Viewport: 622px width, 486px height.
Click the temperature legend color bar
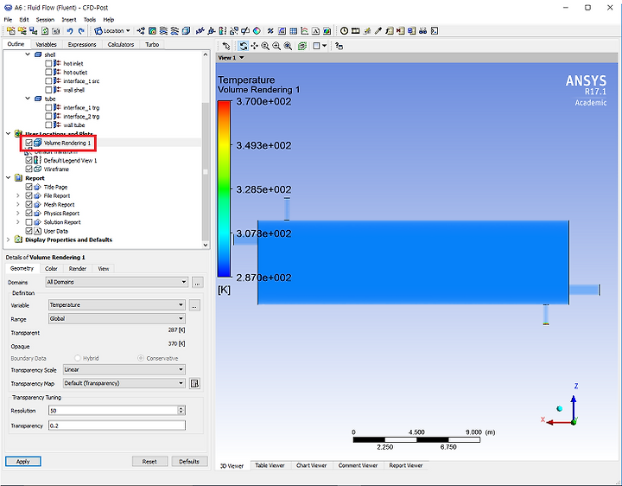click(224, 189)
